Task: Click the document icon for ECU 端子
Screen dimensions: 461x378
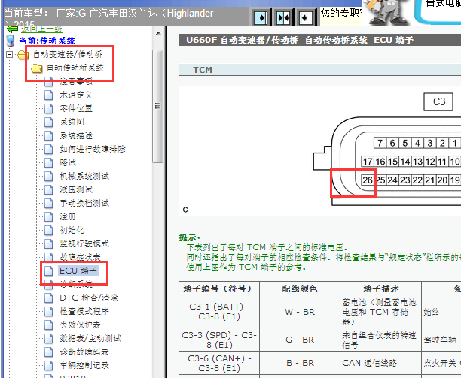Action: click(49, 271)
